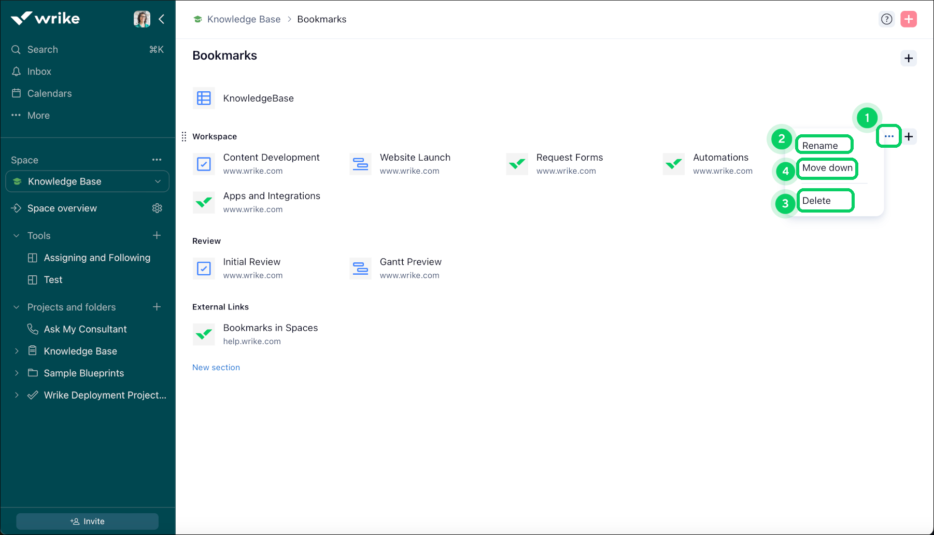The height and width of the screenshot is (535, 934).
Task: Click the New section link
Action: pyautogui.click(x=216, y=367)
